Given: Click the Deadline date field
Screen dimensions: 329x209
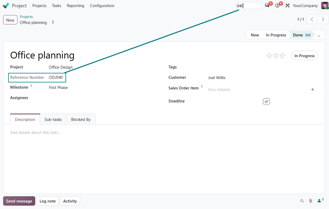Looking at the screenshot, I should point(234,101).
